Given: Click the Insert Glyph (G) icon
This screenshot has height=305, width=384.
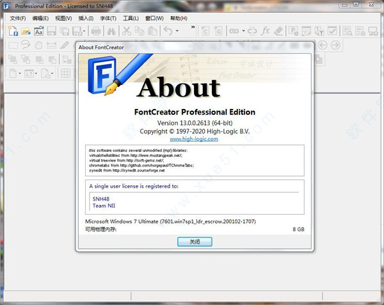Looking at the screenshot, I should pos(218,31).
